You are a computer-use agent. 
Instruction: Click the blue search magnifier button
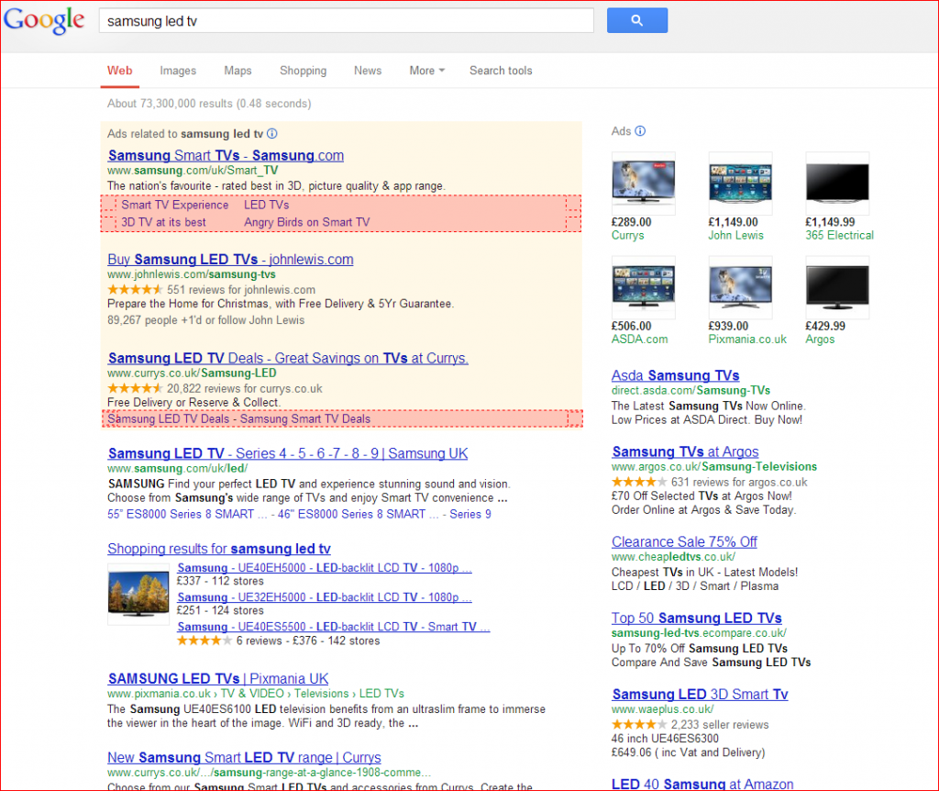[x=636, y=20]
